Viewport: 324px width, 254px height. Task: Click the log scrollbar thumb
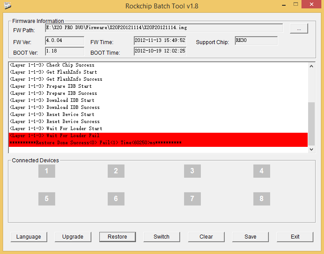[311, 124]
